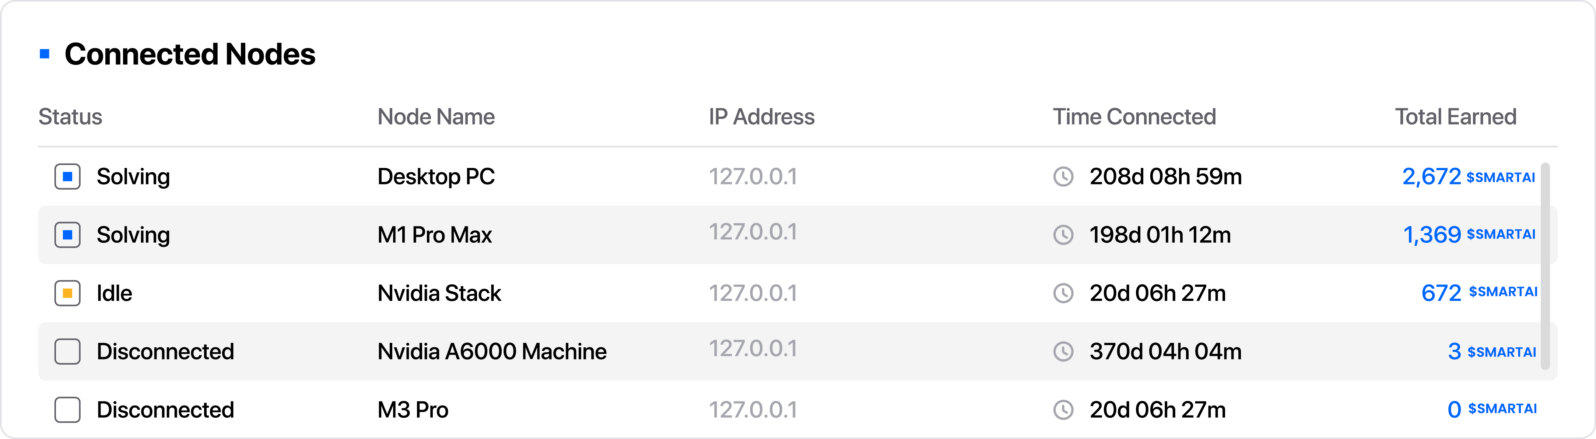Click the clock icon in Desktop PC row

(1063, 176)
